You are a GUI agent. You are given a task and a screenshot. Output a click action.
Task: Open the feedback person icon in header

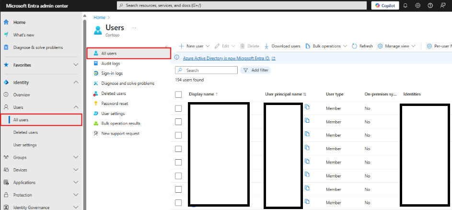442,5
